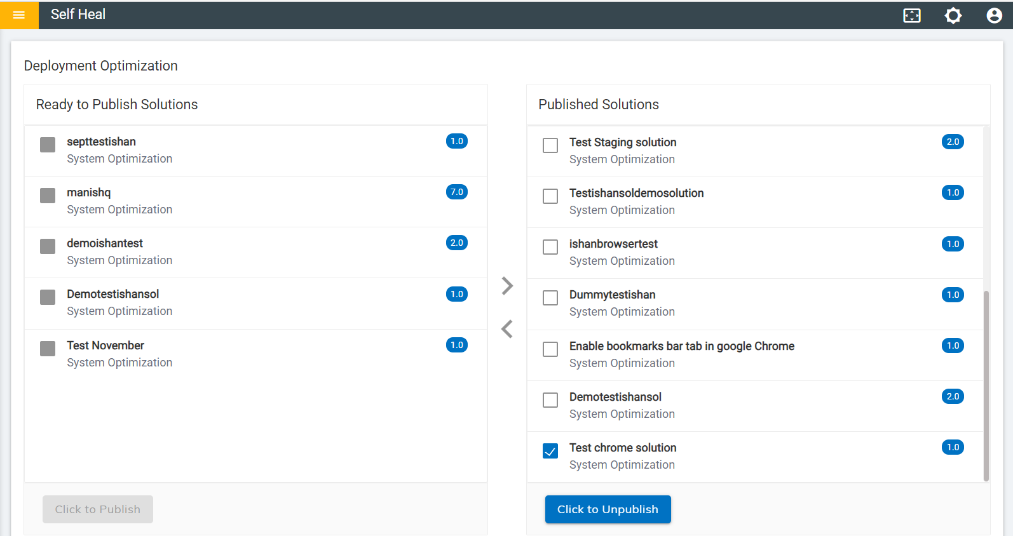Click the right chevron to move solutions

[507, 286]
